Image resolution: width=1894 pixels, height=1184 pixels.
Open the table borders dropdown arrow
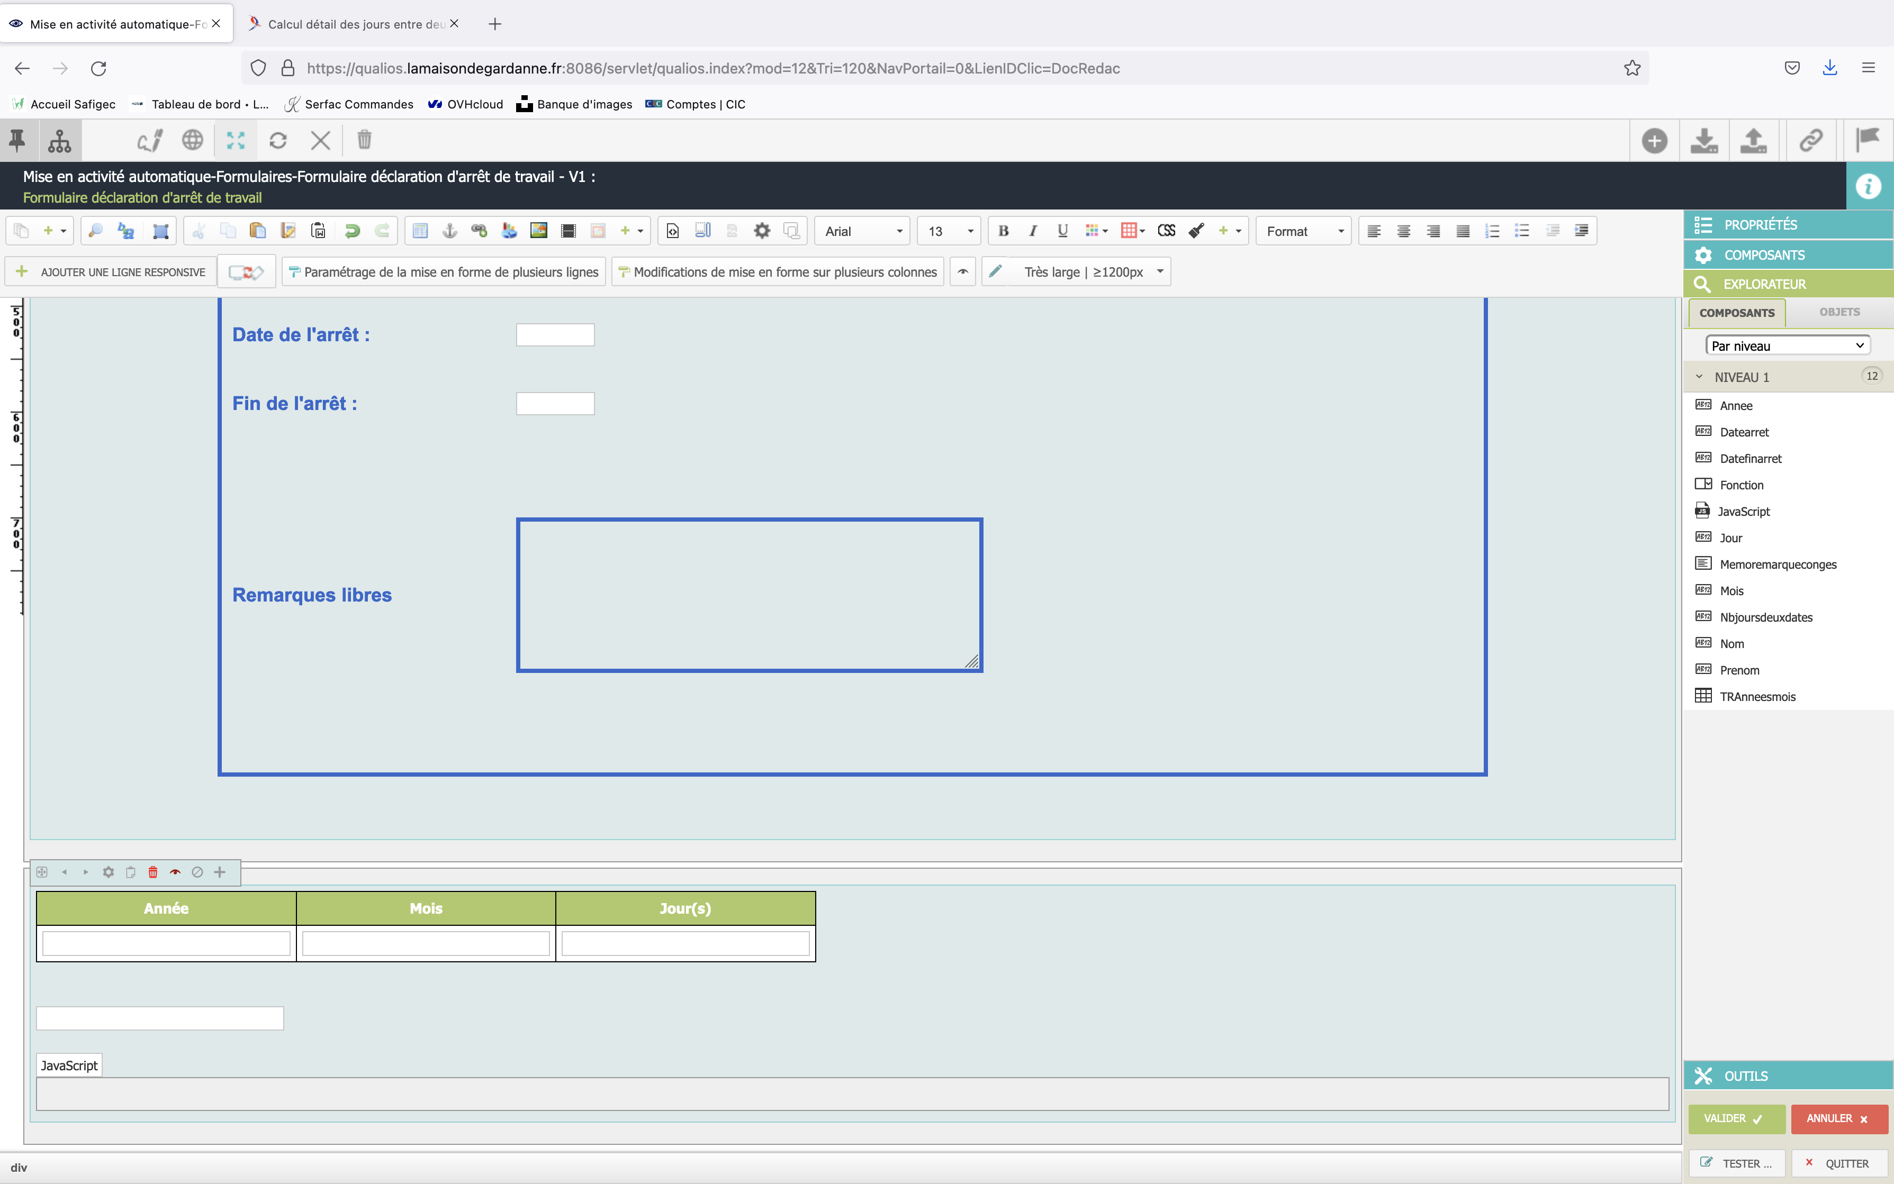[1142, 231]
